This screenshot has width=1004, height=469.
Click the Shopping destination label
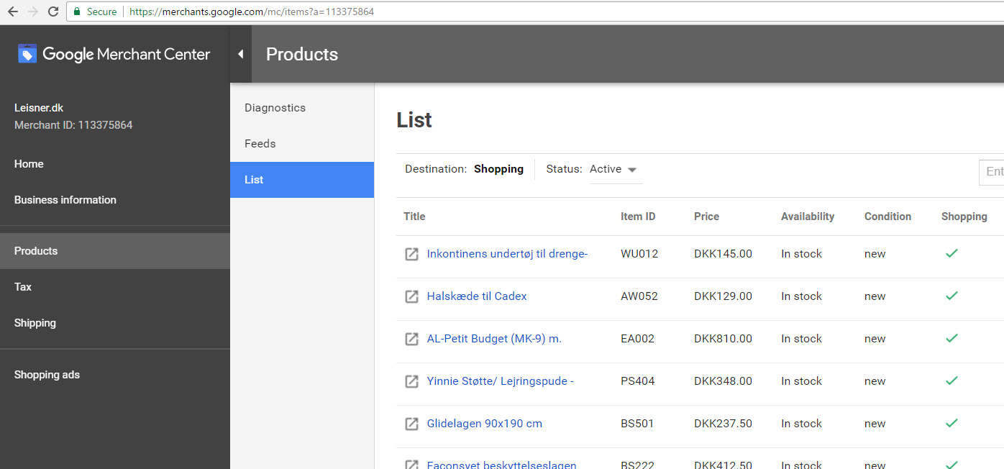[498, 169]
